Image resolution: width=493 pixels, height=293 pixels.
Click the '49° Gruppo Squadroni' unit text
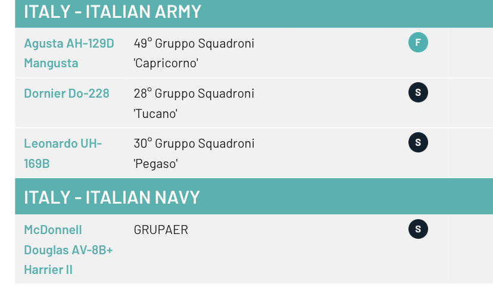pos(194,43)
